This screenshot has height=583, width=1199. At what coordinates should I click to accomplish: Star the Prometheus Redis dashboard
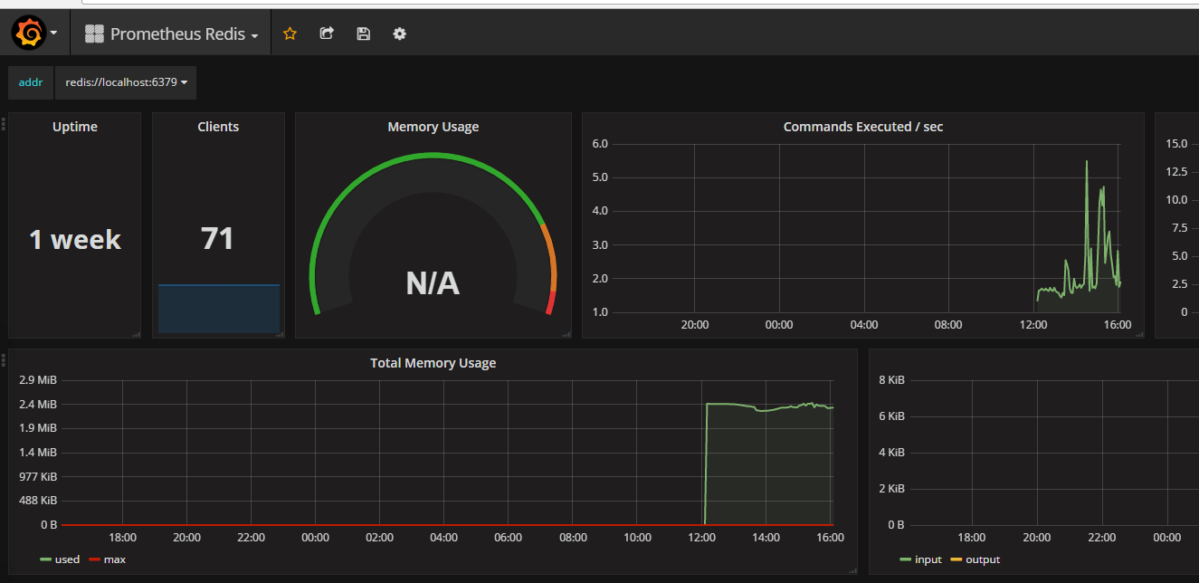coord(290,33)
